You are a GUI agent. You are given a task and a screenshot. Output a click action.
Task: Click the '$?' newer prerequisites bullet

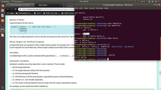pos(45,83)
